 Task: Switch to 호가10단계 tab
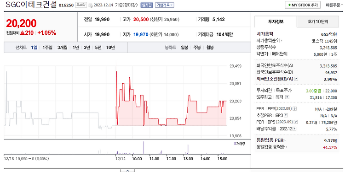click(x=318, y=21)
